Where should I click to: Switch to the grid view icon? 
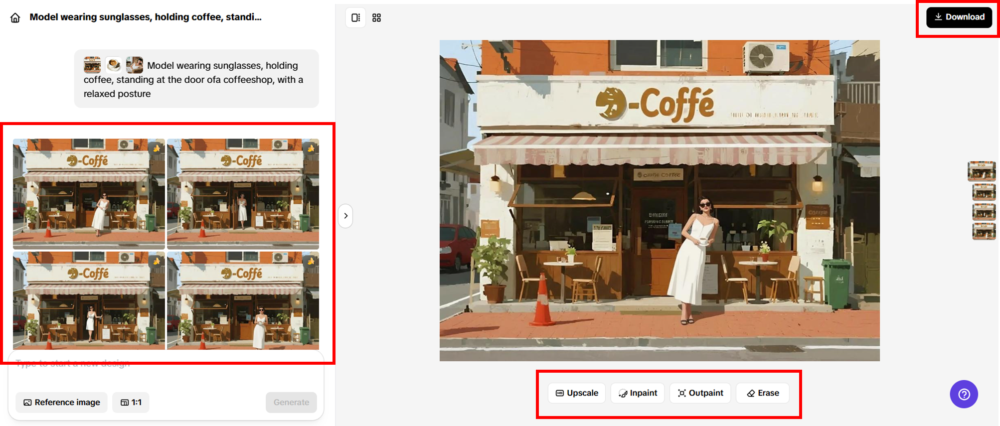(x=377, y=18)
